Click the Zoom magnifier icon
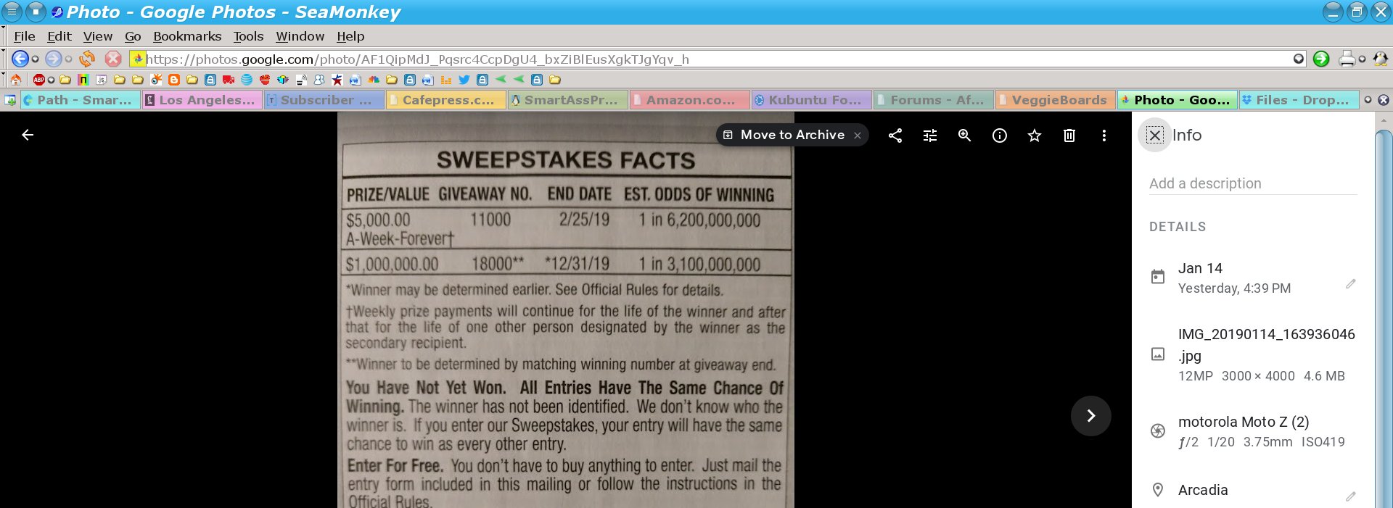 tap(964, 136)
